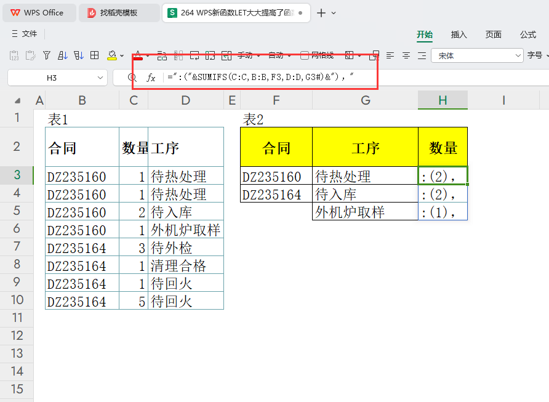549x402 pixels.
Task: Select column B header
Action: 82,100
